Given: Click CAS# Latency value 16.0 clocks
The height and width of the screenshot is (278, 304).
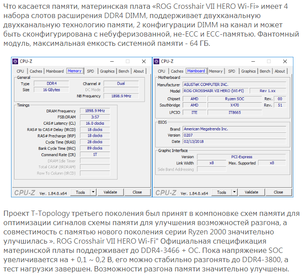Looking at the screenshot, I should [95, 123].
